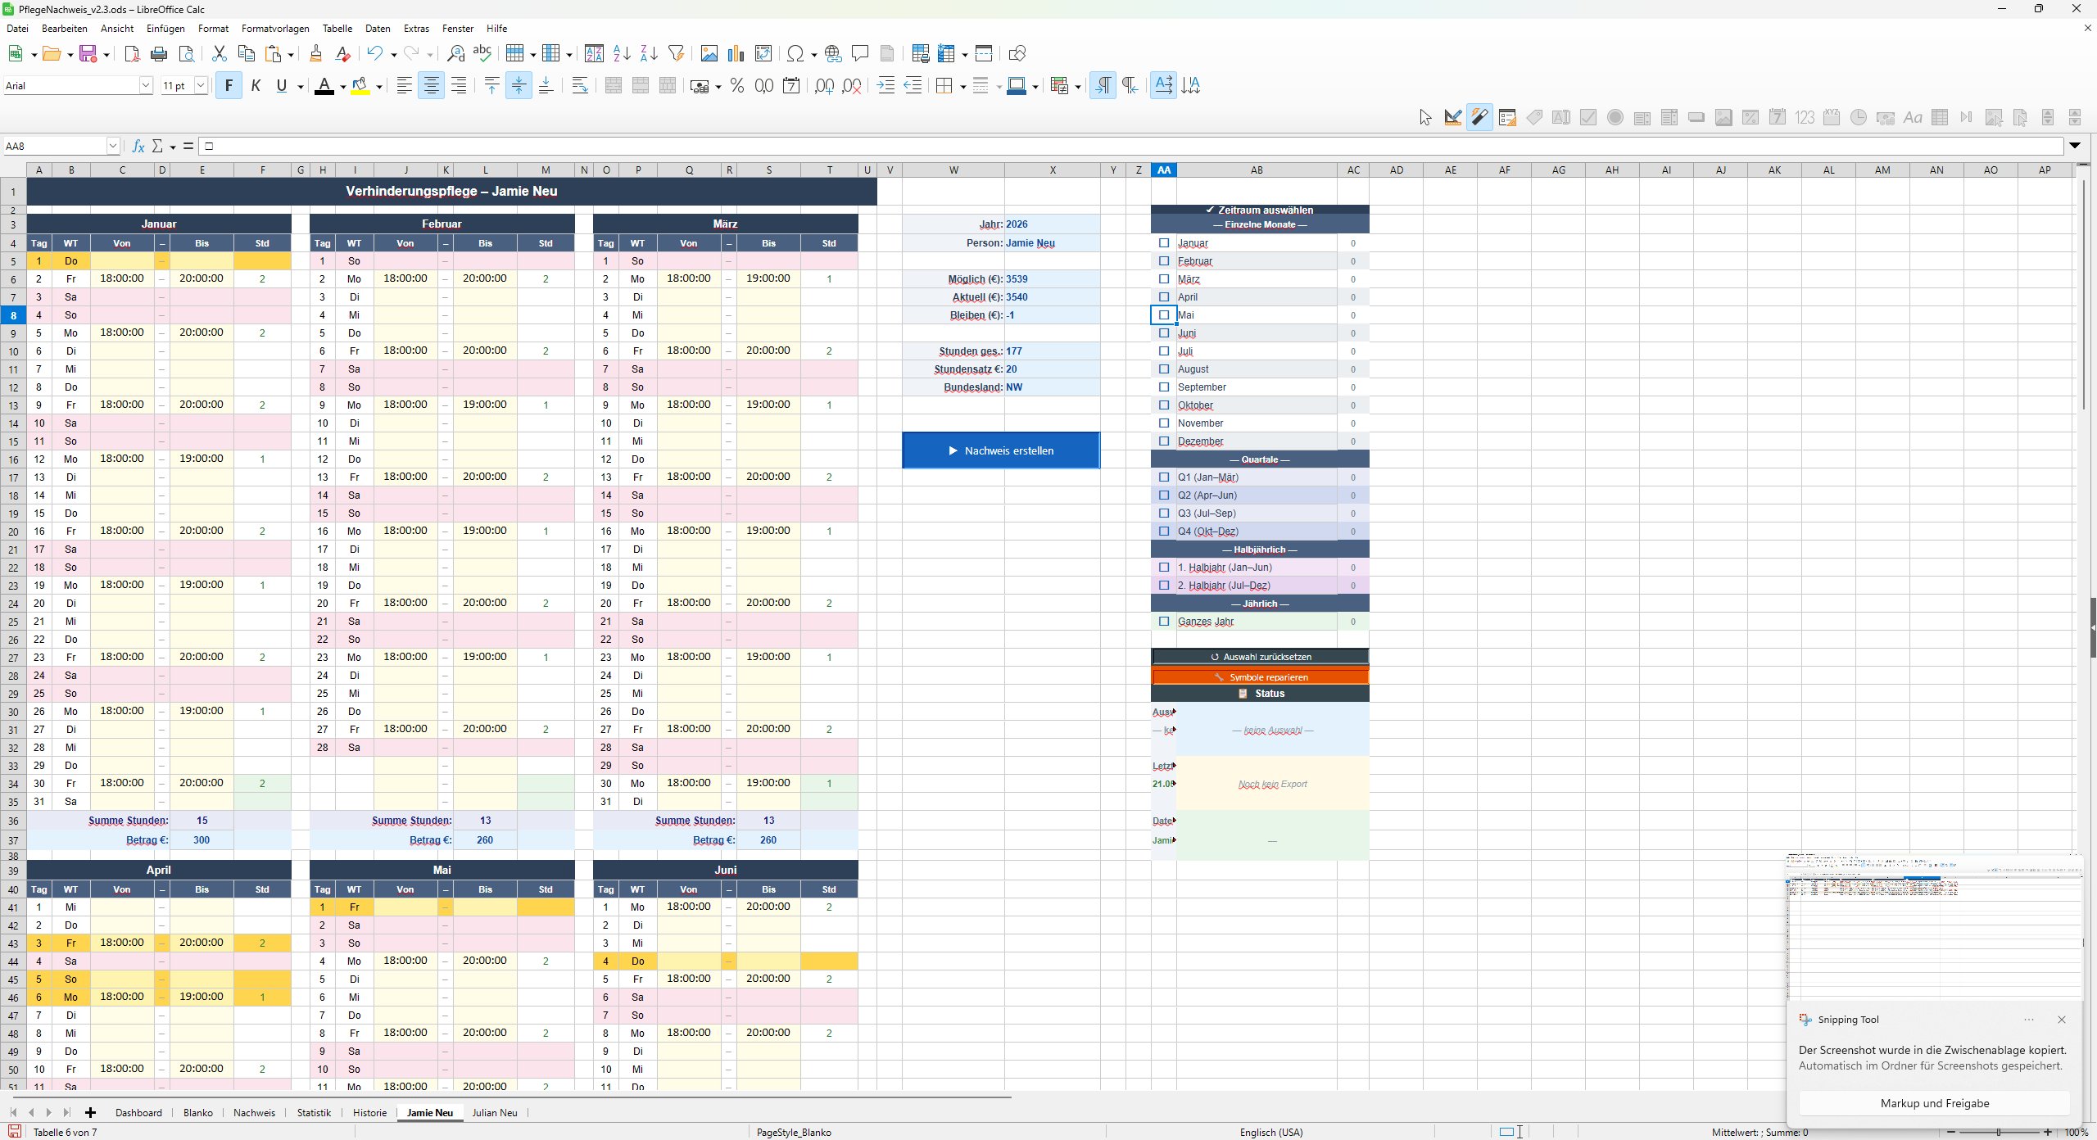Click the Name Box cell reference field
Image resolution: width=2097 pixels, height=1140 pixels.
point(55,146)
